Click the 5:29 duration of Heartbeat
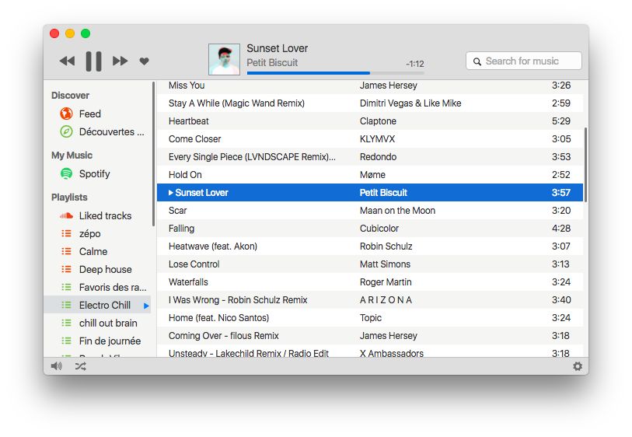 pyautogui.click(x=561, y=121)
